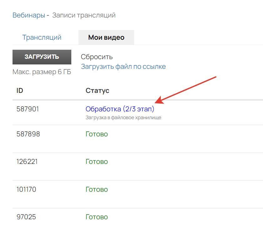Click the ID column header
The height and width of the screenshot is (233, 263).
(x=20, y=91)
